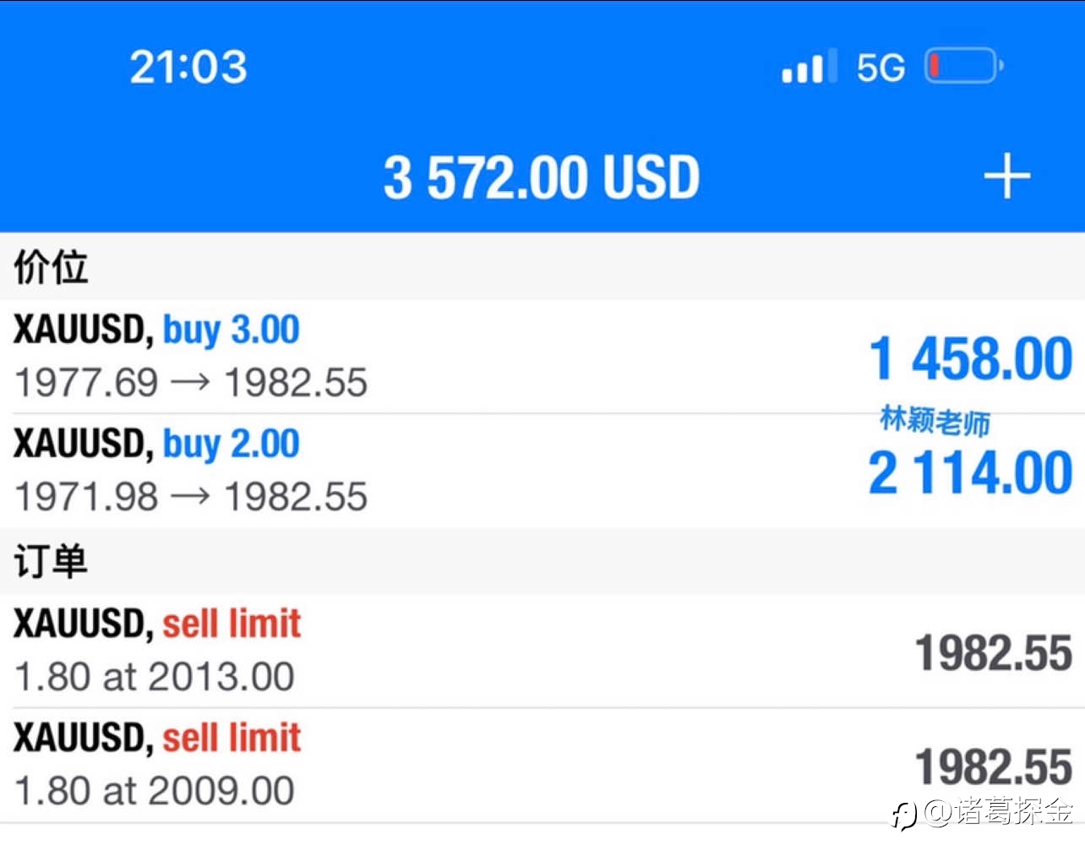1085x862 pixels.
Task: Tap the 21:03 clock in status bar
Action: click(188, 67)
